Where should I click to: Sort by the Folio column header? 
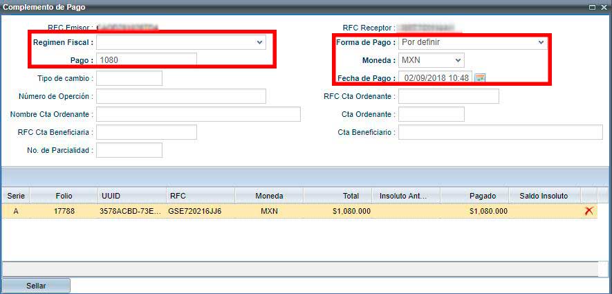(64, 196)
